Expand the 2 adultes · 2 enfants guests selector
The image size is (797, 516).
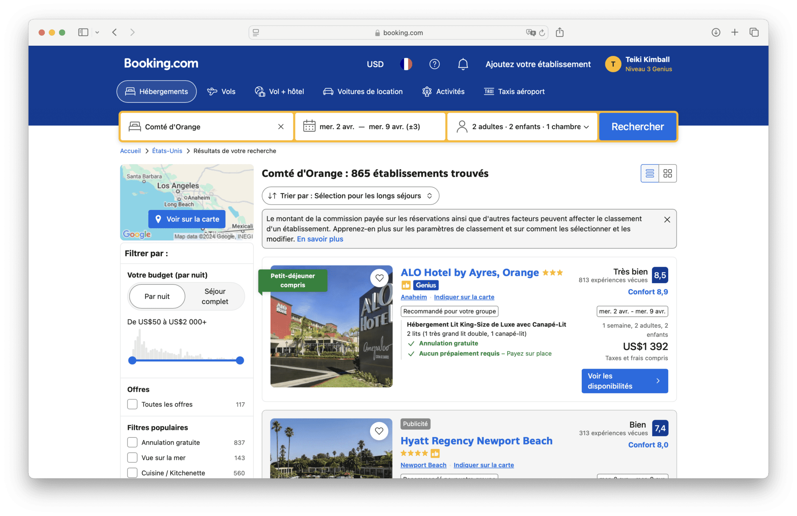pyautogui.click(x=522, y=127)
